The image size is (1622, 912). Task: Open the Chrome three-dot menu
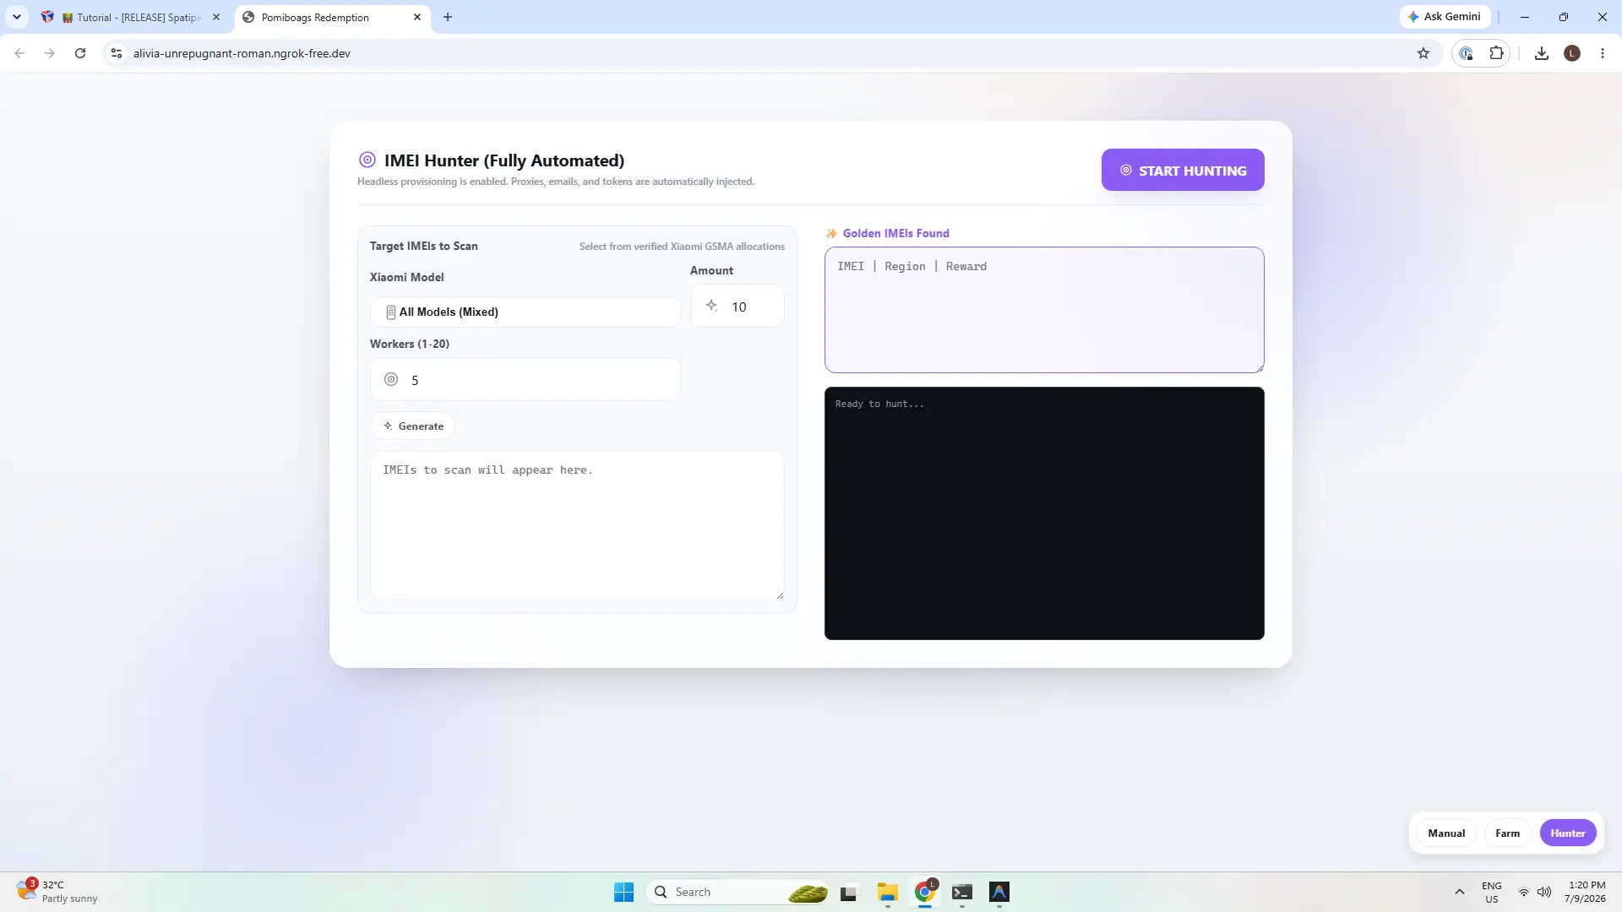1603,53
